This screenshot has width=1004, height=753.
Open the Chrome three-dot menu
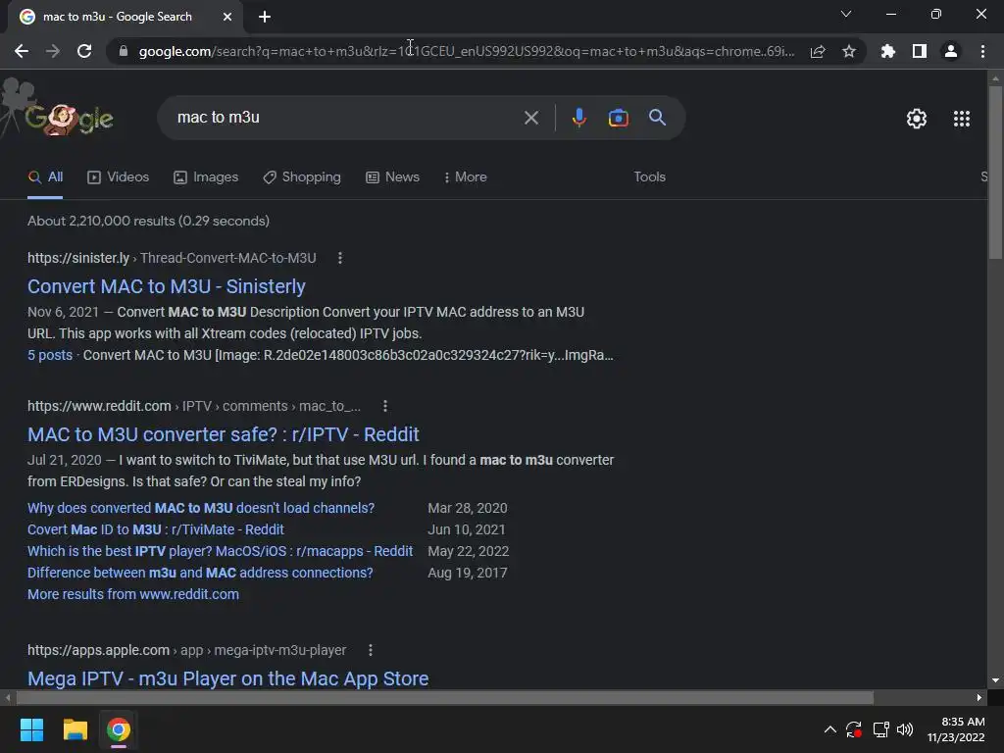(982, 51)
